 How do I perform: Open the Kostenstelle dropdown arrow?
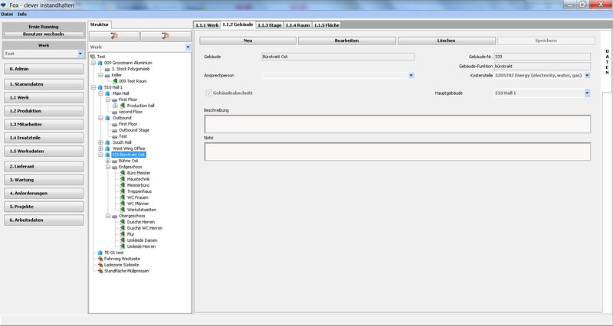587,75
